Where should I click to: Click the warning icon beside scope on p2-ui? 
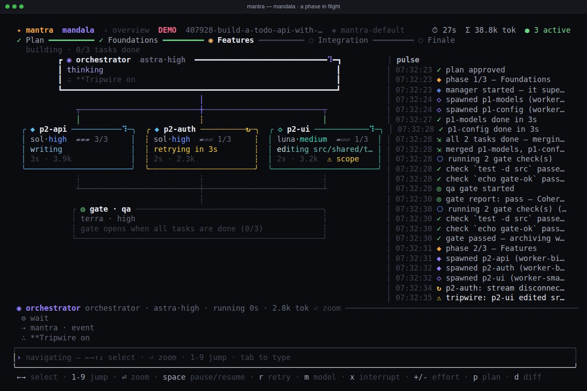click(329, 159)
